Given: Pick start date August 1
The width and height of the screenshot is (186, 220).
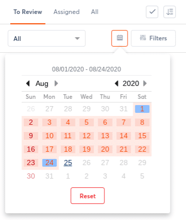Looking at the screenshot, I should click(142, 109).
